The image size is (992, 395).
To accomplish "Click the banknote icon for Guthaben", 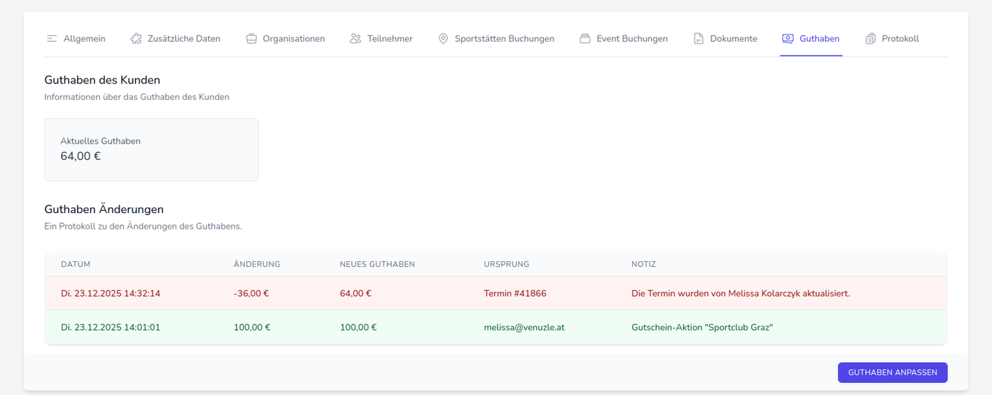I will tap(788, 38).
